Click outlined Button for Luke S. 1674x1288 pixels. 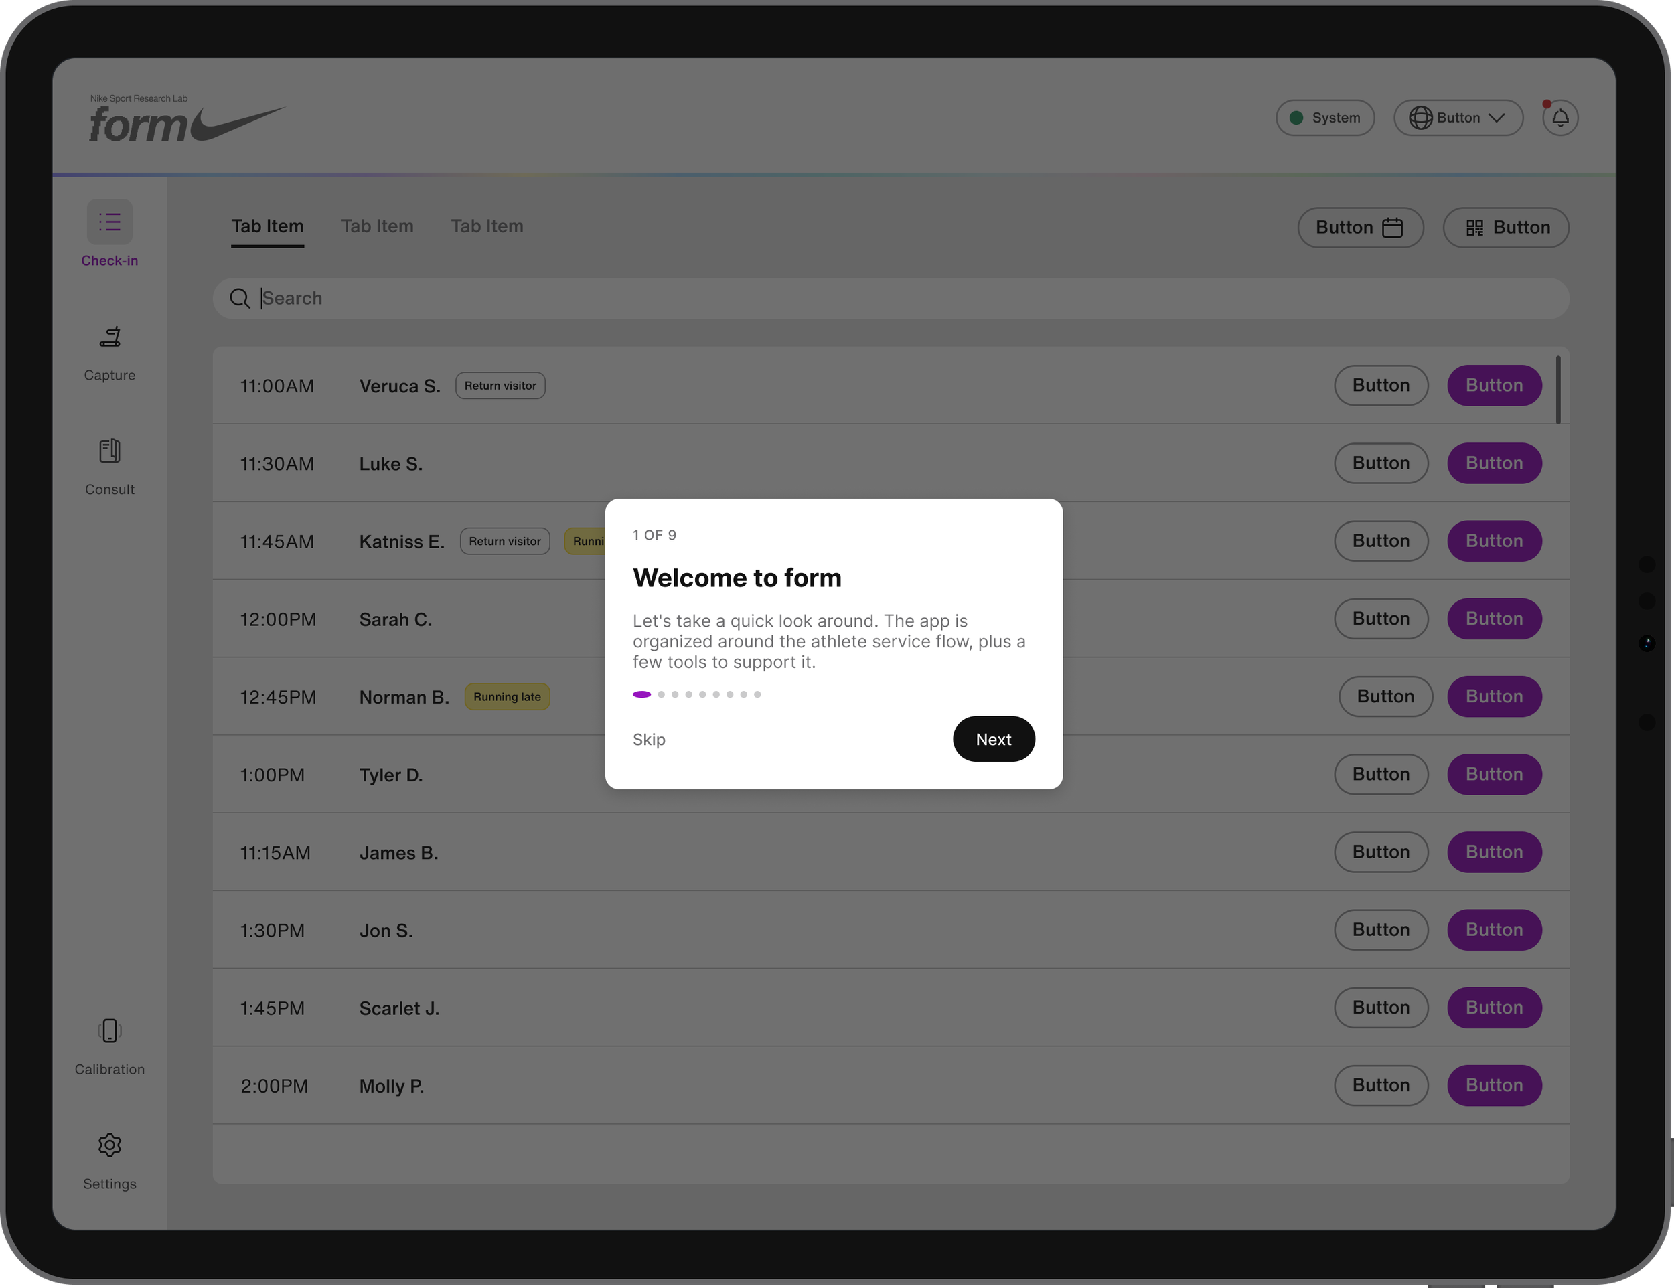click(1381, 463)
